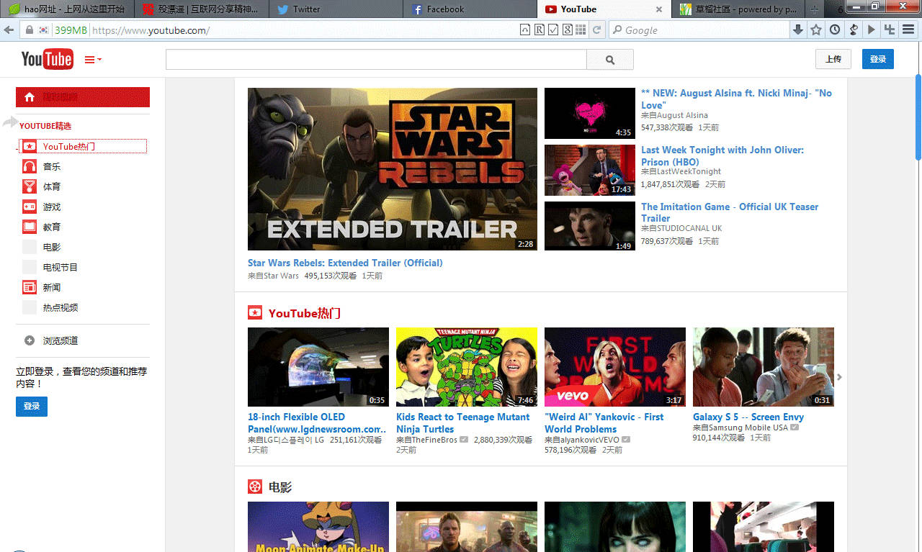Viewport: 922px width, 552px height.
Task: Open the Last Week Tonight Prison video thumbnail
Action: 590,170
